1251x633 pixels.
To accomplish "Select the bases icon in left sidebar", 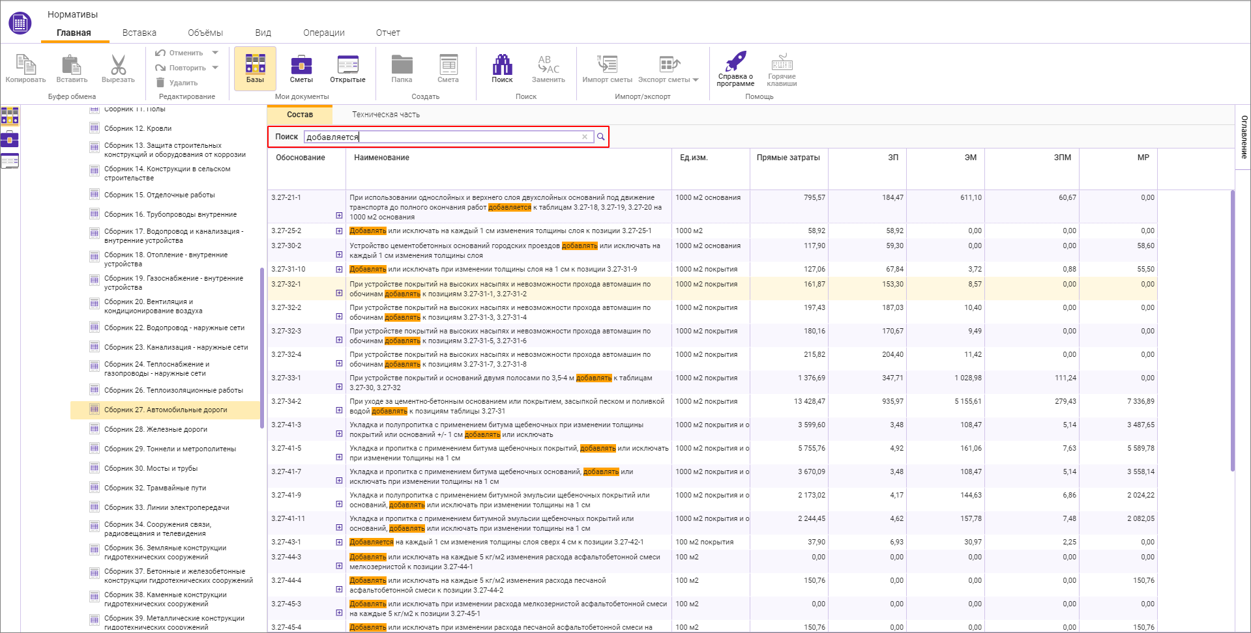I will (x=10, y=116).
